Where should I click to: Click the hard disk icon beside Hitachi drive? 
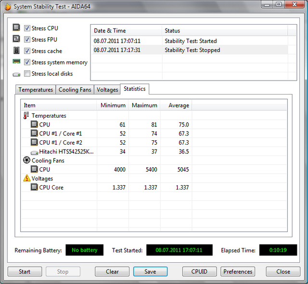pyautogui.click(x=34, y=152)
